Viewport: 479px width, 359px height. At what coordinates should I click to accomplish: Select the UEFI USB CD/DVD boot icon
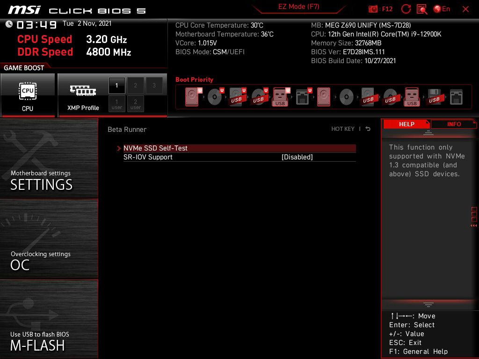(259, 97)
